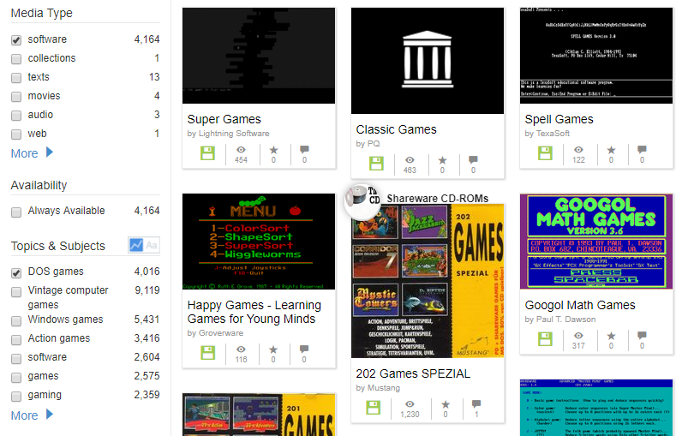The height and width of the screenshot is (436, 682).
Task: Click the floppy disk icon under Super Games
Action: (x=207, y=153)
